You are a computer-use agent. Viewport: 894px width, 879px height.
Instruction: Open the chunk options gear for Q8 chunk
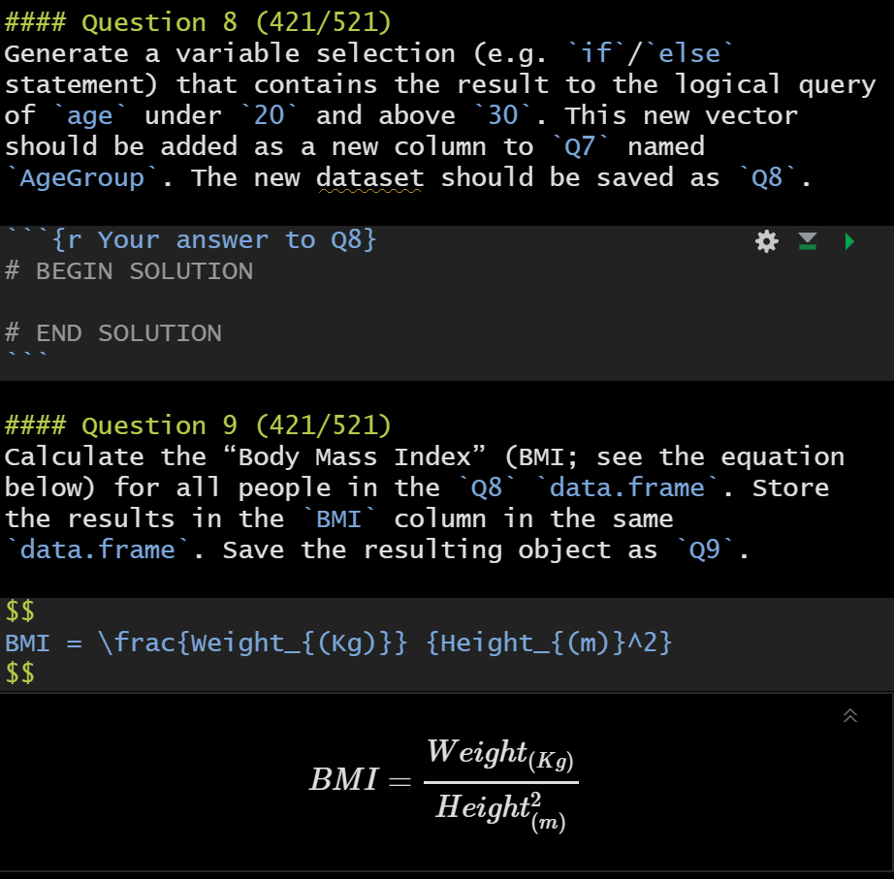click(x=767, y=241)
